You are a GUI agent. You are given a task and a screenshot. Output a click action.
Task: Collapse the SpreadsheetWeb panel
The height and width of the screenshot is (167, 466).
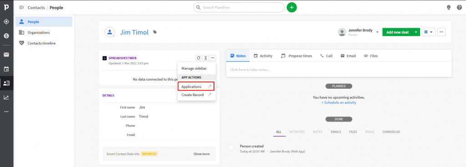click(x=206, y=58)
